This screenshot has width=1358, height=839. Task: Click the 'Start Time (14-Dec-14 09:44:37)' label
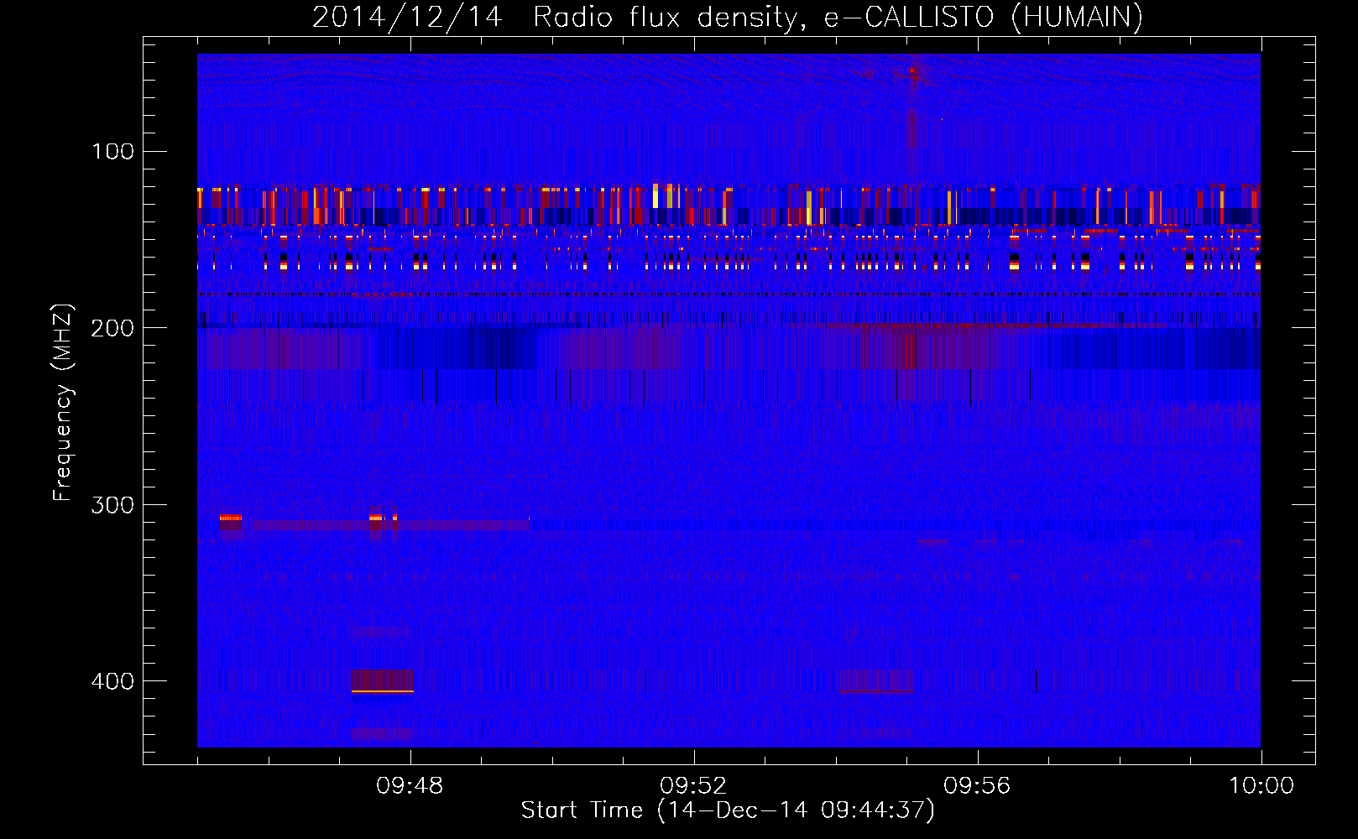[x=728, y=810]
